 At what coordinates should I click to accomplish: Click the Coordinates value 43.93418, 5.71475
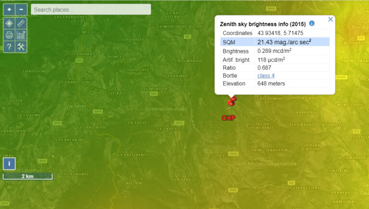[280, 33]
